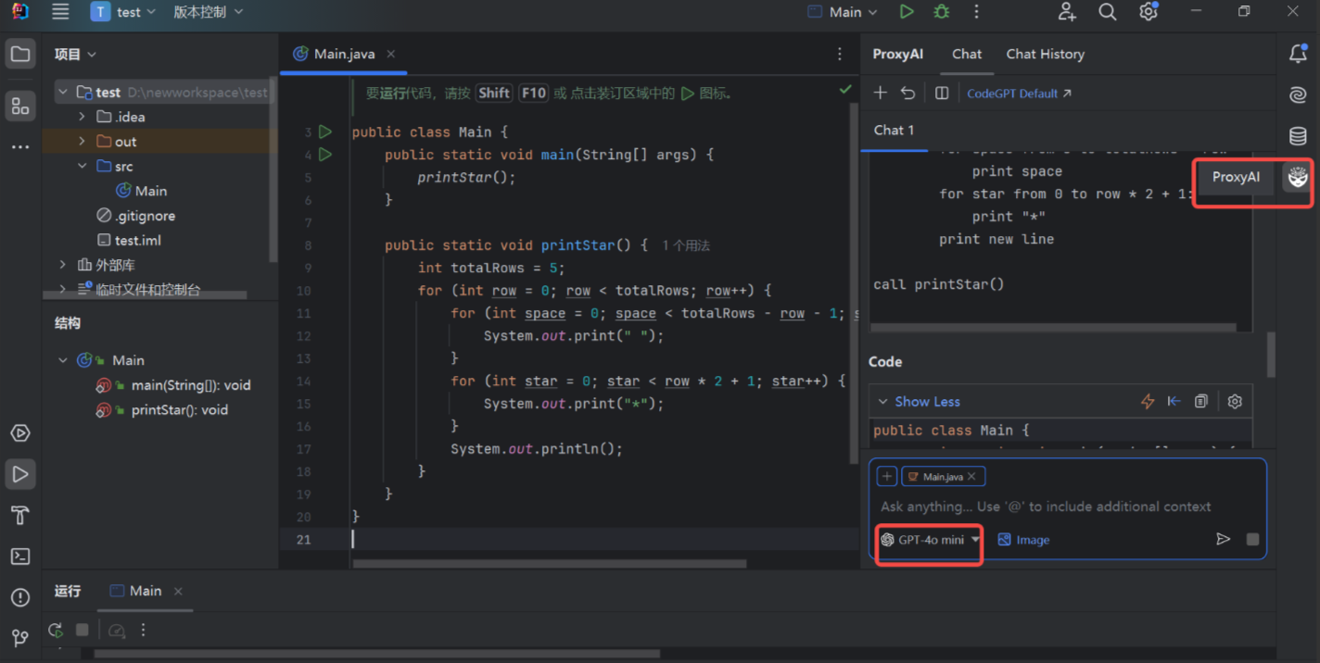Screen dimensions: 1320x663
Task: Open Search Everywhere magnifier
Action: (1108, 12)
